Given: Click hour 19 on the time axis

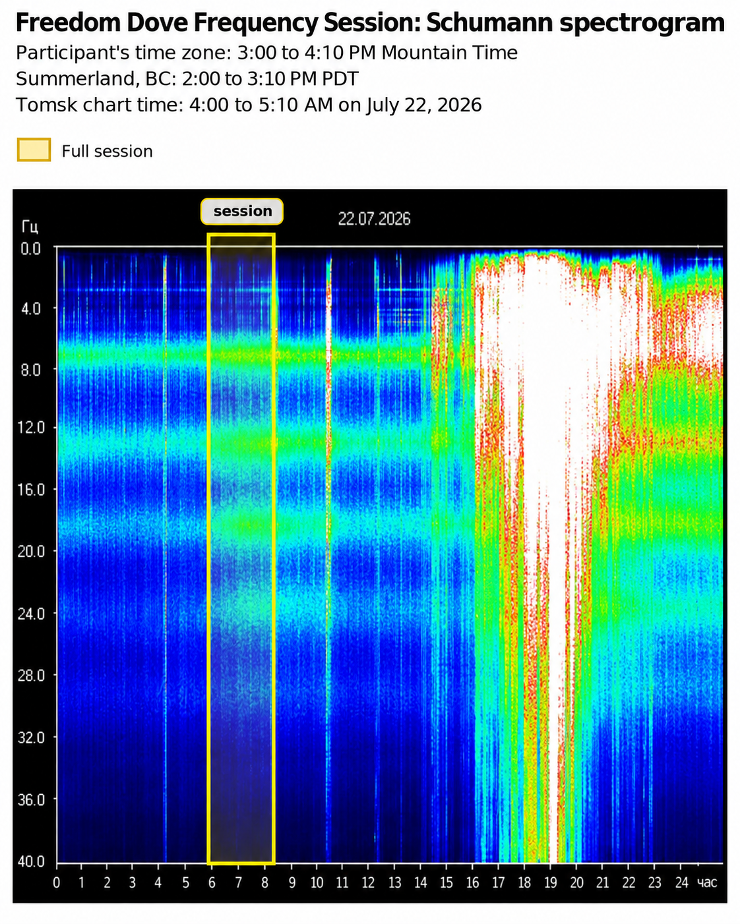Looking at the screenshot, I should 550,882.
